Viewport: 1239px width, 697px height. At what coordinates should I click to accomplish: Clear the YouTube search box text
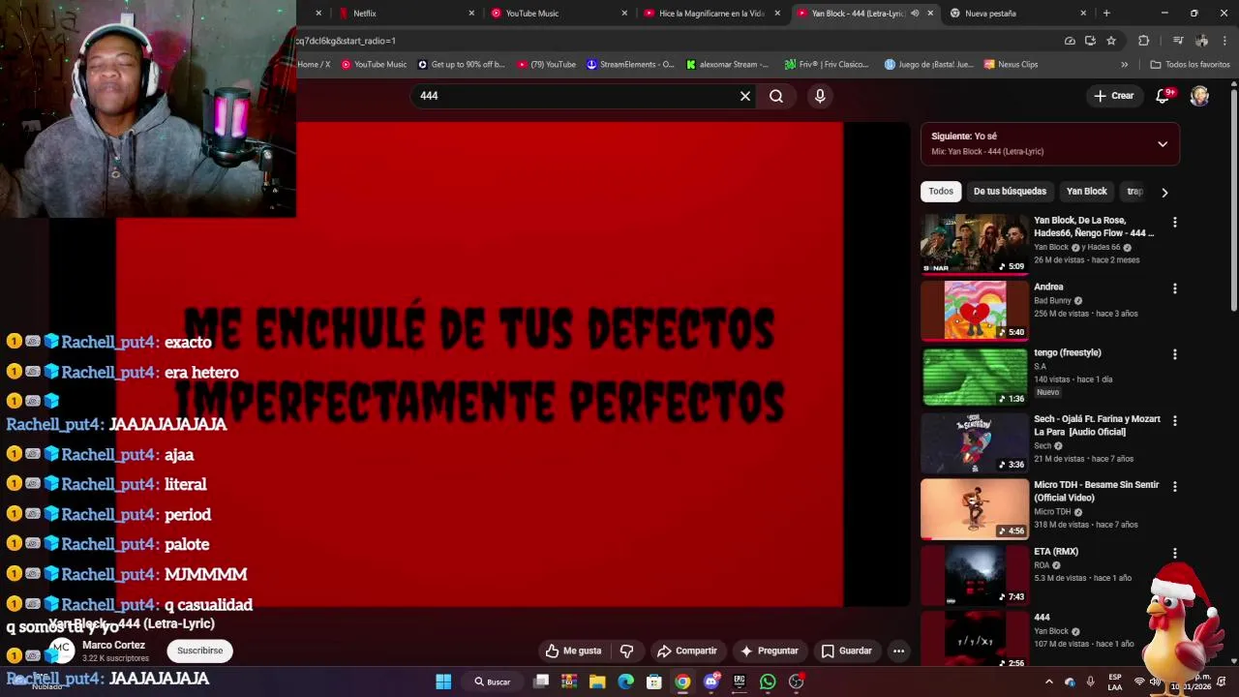pos(745,96)
